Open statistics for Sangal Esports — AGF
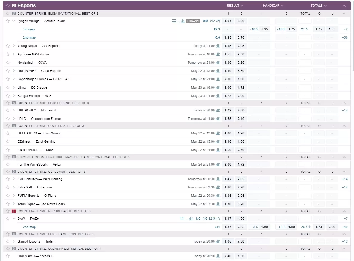 click(218, 96)
